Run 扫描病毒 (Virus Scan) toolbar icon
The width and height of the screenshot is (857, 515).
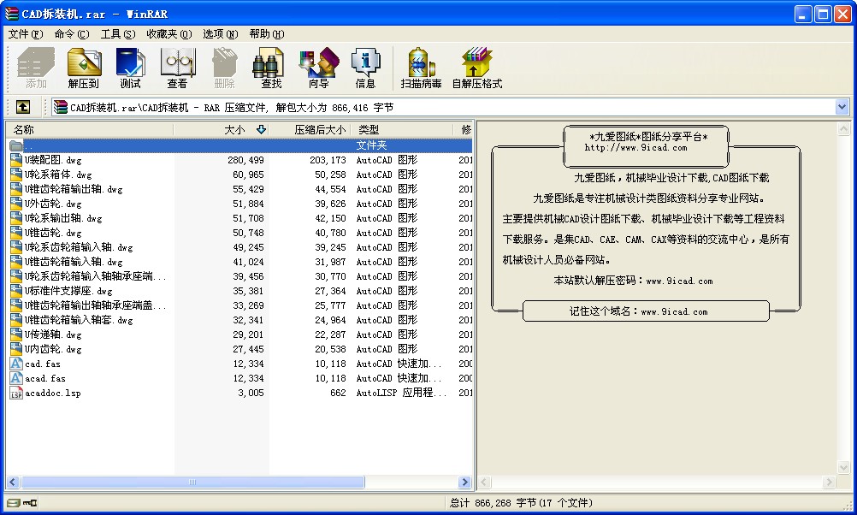pyautogui.click(x=421, y=68)
